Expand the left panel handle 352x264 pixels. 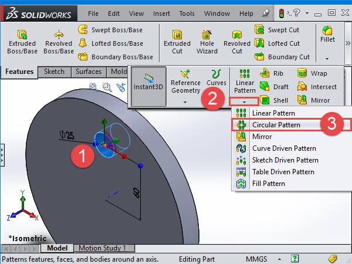[x=2, y=155]
